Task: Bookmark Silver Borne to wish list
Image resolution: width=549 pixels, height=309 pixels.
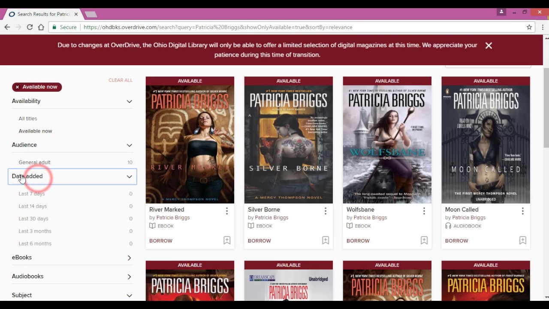Action: point(326,240)
